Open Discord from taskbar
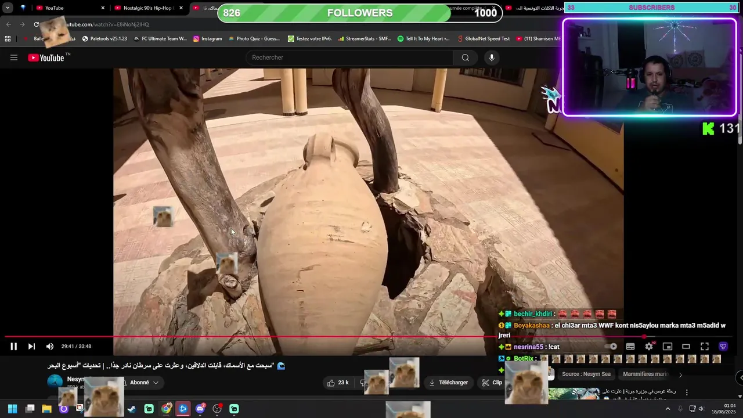743x418 pixels. [x=200, y=409]
